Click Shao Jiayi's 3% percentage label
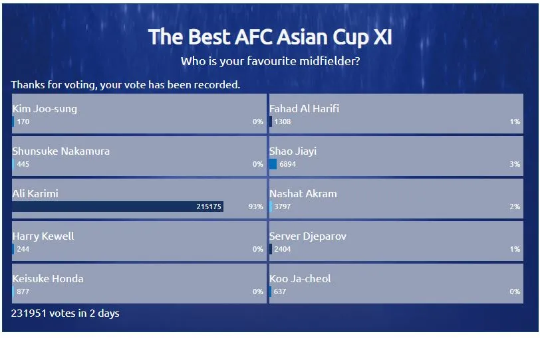Image resolution: width=540 pixels, height=338 pixels. pos(515,165)
